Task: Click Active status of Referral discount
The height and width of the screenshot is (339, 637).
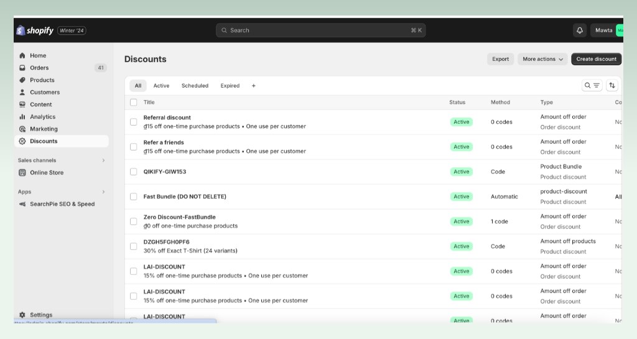Action: pos(461,122)
